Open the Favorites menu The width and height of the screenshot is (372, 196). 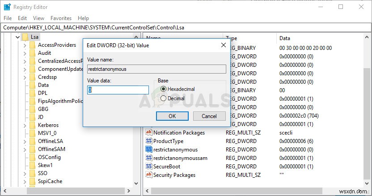(61, 18)
